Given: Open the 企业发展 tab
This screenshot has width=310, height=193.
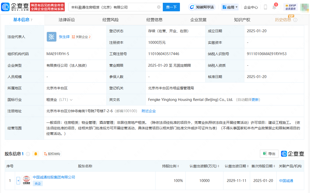Looking at the screenshot, I should click(x=198, y=20).
